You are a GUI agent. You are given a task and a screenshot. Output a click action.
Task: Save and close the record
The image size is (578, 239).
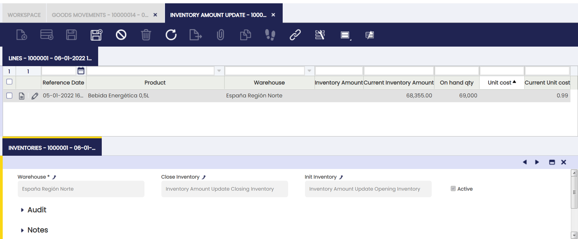[x=96, y=35]
